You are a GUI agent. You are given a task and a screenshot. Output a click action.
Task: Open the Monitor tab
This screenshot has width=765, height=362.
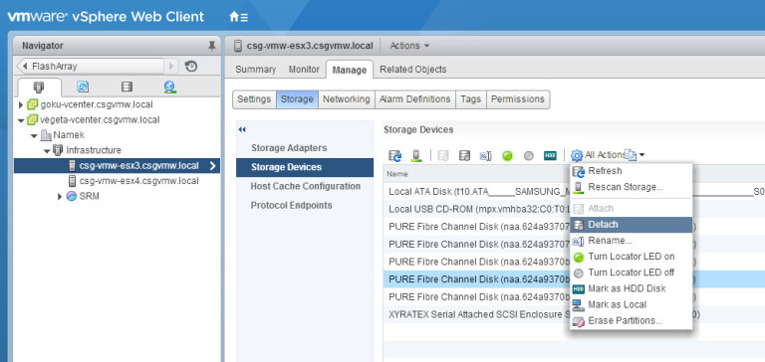pos(304,70)
